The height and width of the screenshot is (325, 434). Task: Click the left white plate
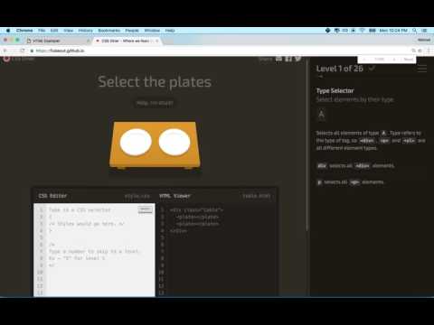136,143
